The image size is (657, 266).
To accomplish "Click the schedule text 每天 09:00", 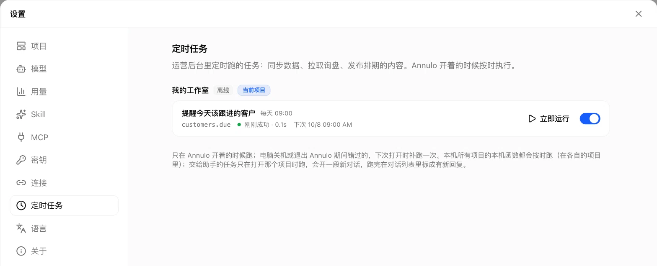I will 277,113.
